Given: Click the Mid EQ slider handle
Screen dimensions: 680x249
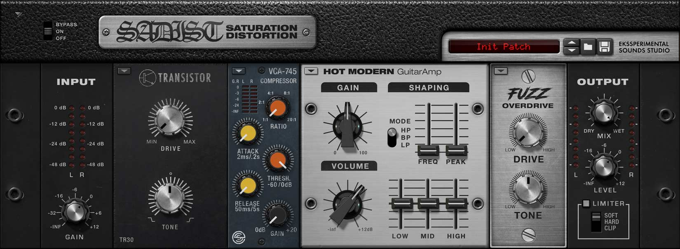Looking at the screenshot, I should click(x=428, y=203).
